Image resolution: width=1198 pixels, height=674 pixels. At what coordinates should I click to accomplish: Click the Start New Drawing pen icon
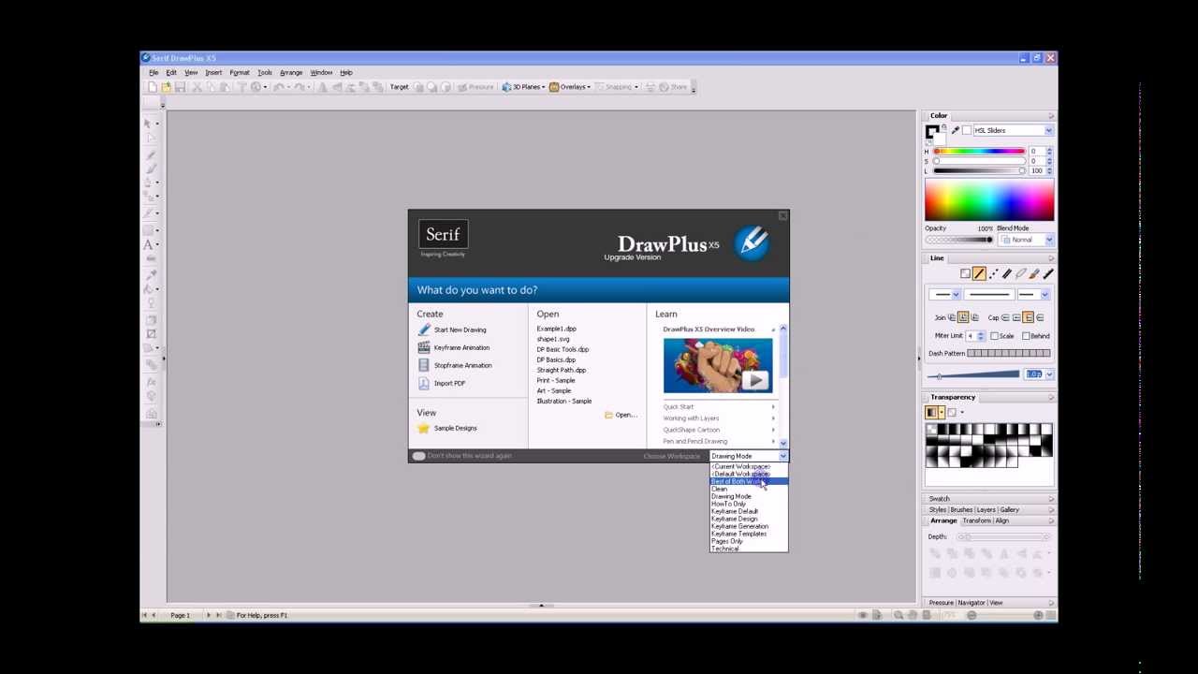(x=424, y=330)
